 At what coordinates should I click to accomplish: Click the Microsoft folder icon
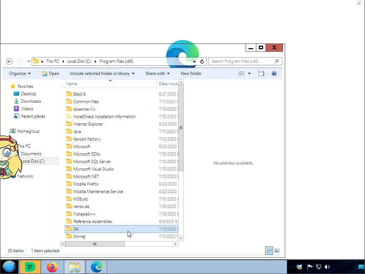pos(69,146)
